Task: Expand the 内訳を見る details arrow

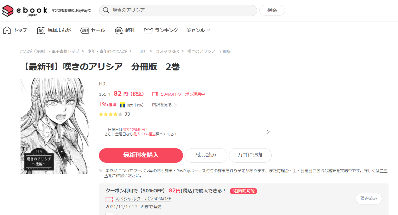Action: click(x=176, y=105)
